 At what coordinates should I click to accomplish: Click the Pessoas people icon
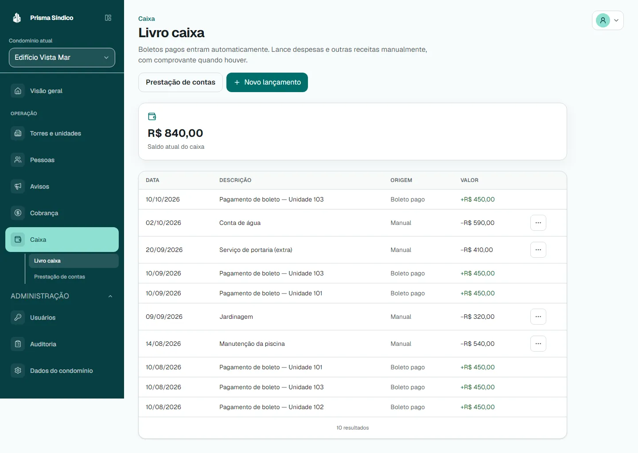click(18, 160)
